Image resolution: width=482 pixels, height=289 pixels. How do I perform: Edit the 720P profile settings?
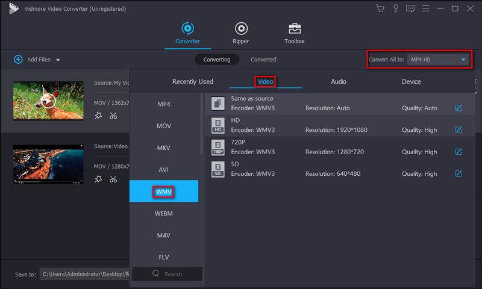pos(459,151)
